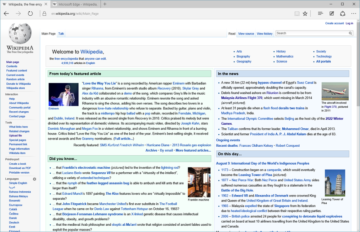The height and width of the screenshot is (232, 360).
Task: Click the forward navigation arrow
Action: (x=18, y=13)
